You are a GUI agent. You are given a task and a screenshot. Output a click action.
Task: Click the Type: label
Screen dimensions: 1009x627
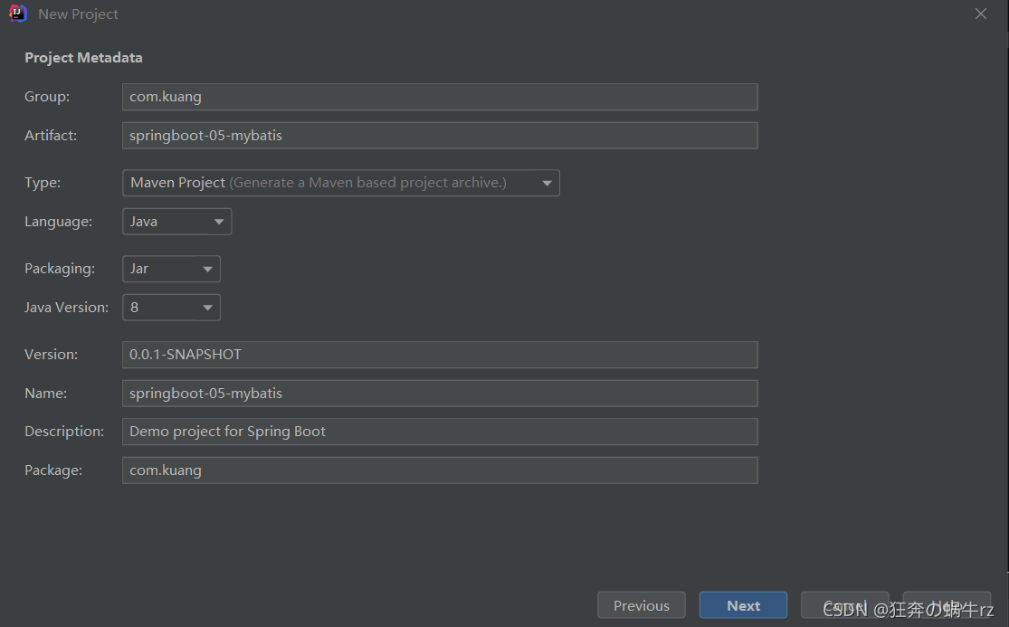tap(43, 183)
